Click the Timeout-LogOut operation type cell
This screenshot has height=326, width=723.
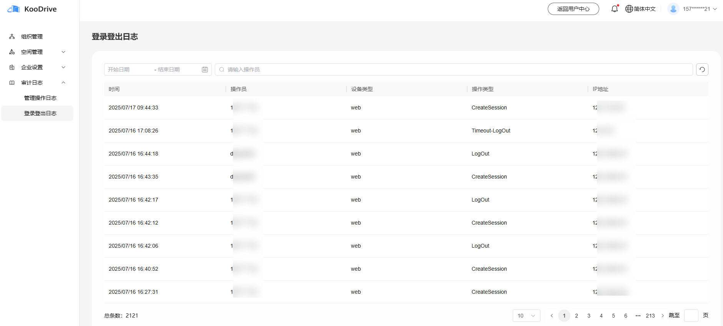(x=491, y=131)
